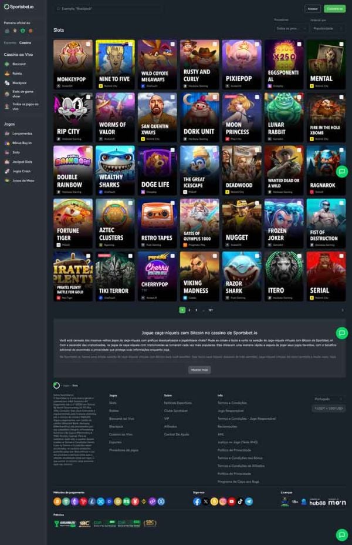Viewport: 352px width, 545px height.
Task: Click the Bitcoin payment method icon
Action: pyautogui.click(x=57, y=501)
